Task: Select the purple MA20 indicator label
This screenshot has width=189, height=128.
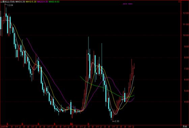Action: pyautogui.click(x=43, y=2)
